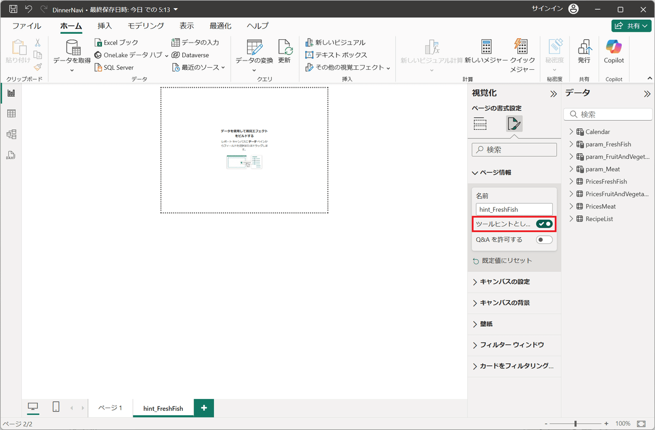Viewport: 655px width, 430px height.
Task: Open Dataverse connector
Action: 190,55
